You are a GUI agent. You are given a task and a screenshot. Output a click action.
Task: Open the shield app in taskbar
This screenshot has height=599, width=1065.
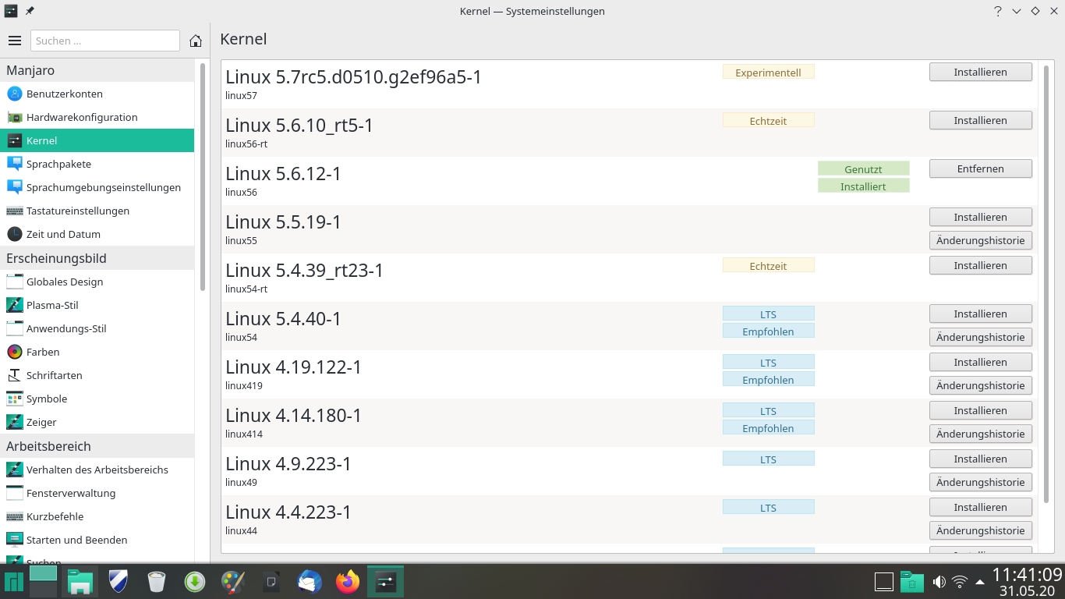[118, 582]
